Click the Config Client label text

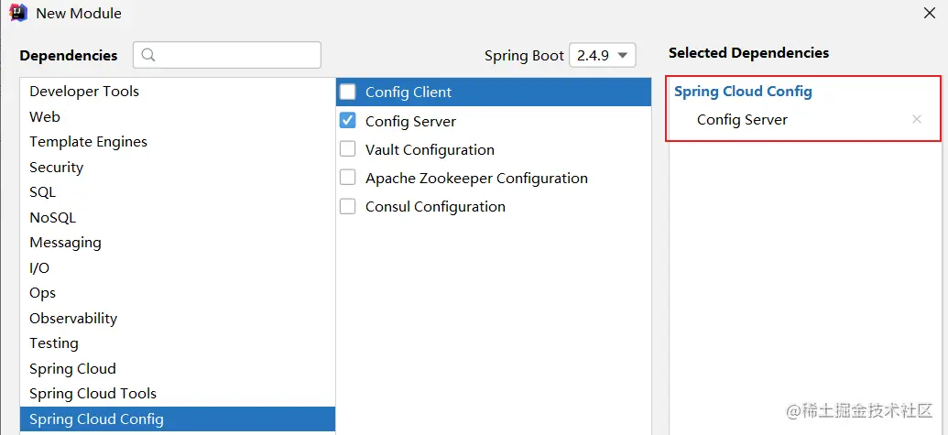click(x=409, y=92)
